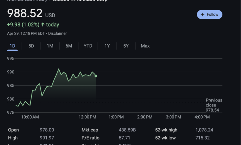Click the green up arrow icon
The width and height of the screenshot is (241, 145).
[43, 24]
